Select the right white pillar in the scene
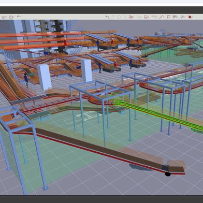This screenshot has width=203, height=203. pyautogui.click(x=86, y=70)
